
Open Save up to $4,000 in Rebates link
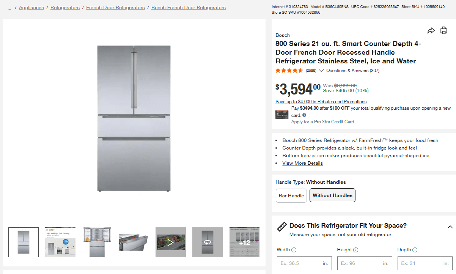tap(321, 101)
